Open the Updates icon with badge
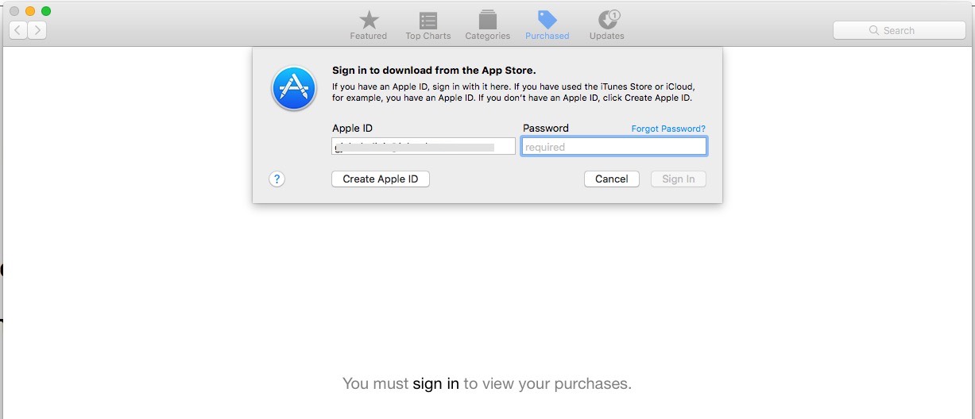 click(608, 20)
